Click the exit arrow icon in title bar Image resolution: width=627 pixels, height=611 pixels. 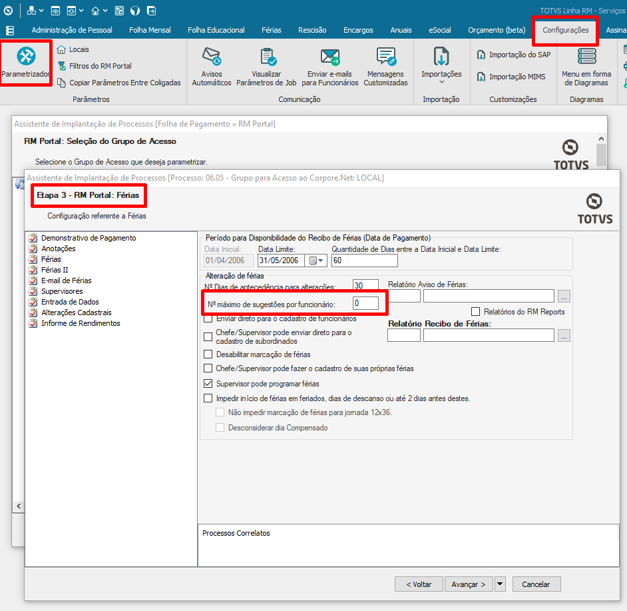point(152,11)
